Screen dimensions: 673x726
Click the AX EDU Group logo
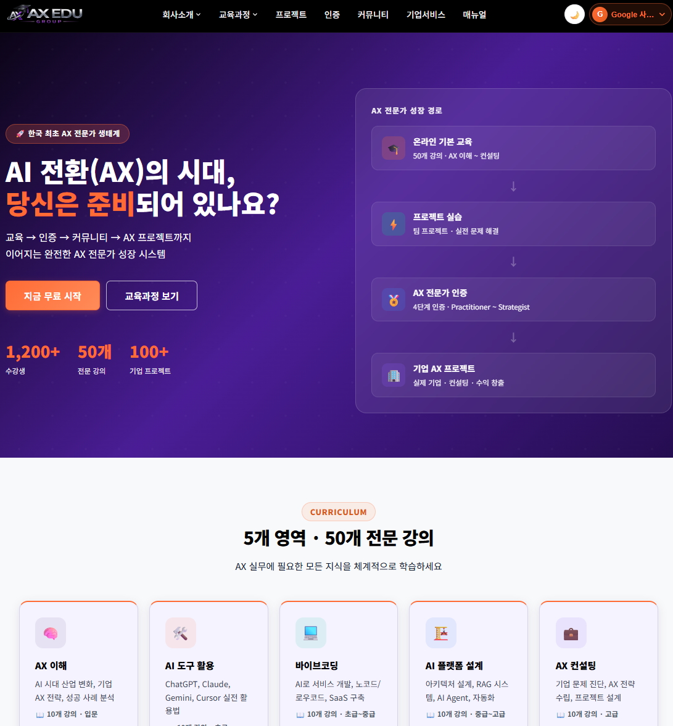[45, 14]
